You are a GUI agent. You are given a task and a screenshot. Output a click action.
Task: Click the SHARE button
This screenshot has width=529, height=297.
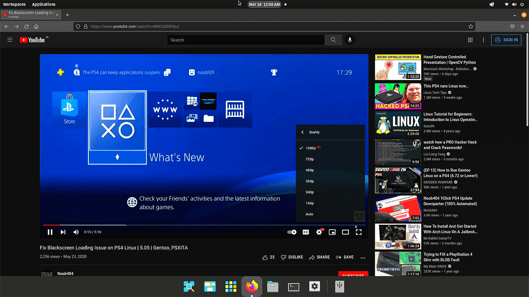point(319,257)
